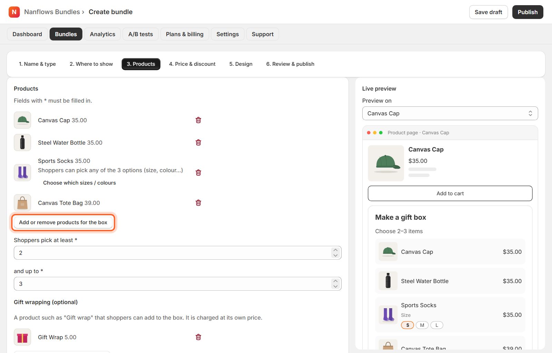Remove Steel Water Bottle with trash icon
Image resolution: width=552 pixels, height=353 pixels.
coord(198,143)
